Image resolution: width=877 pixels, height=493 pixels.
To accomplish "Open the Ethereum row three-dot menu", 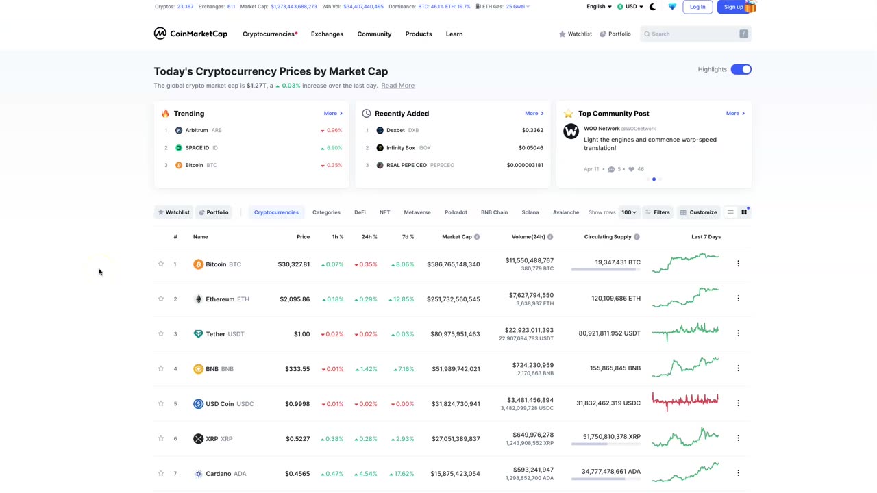I will [x=738, y=299].
